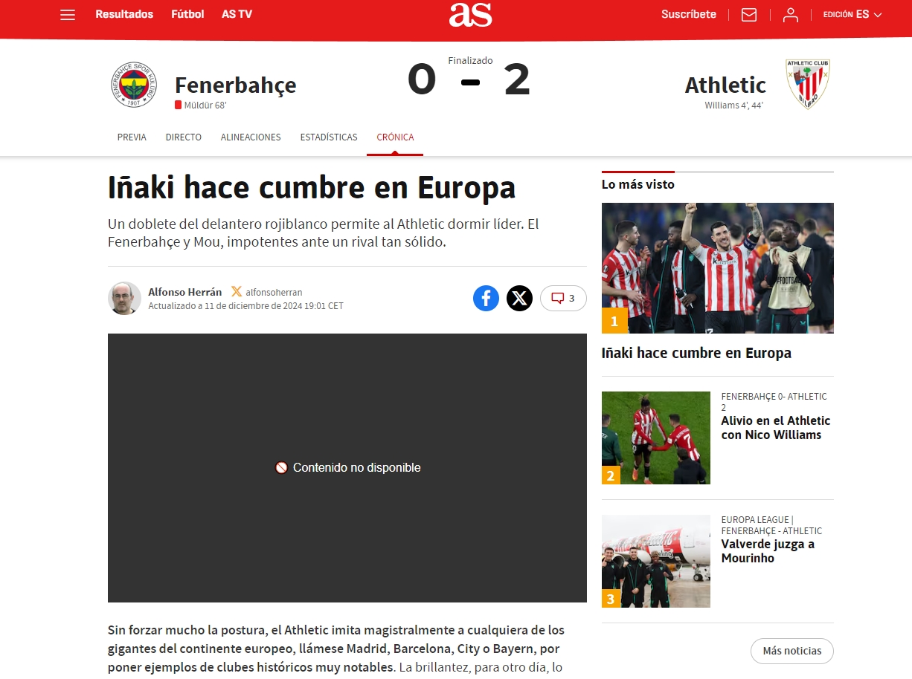Click the main headline Iñaki hace cumbre en Europa

(x=312, y=187)
